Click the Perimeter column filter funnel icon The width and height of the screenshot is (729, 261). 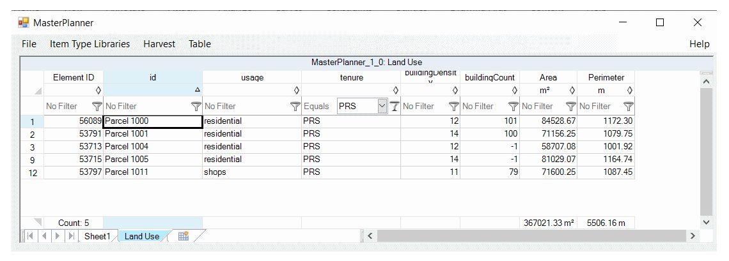pos(629,106)
